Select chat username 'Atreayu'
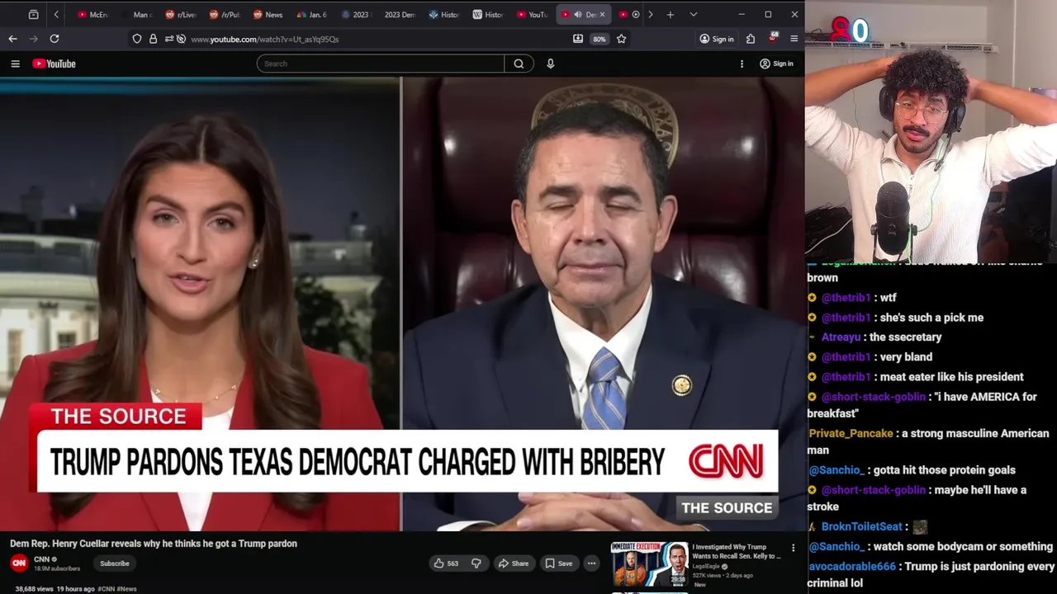 [x=841, y=337]
